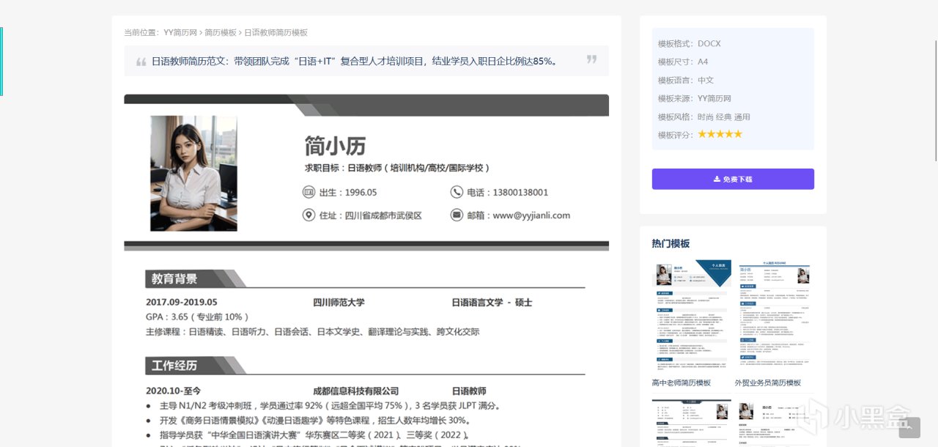Open the 外贸业务员简历模板 link
Image resolution: width=938 pixels, height=447 pixels.
768,383
